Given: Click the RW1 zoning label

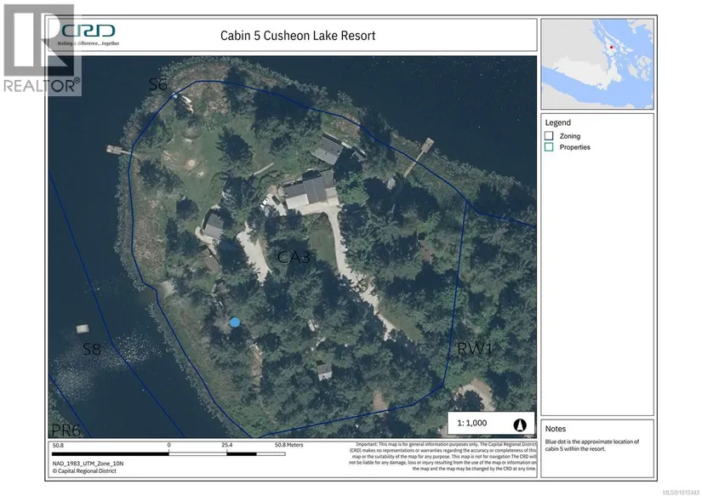Looking at the screenshot, I should (x=475, y=348).
